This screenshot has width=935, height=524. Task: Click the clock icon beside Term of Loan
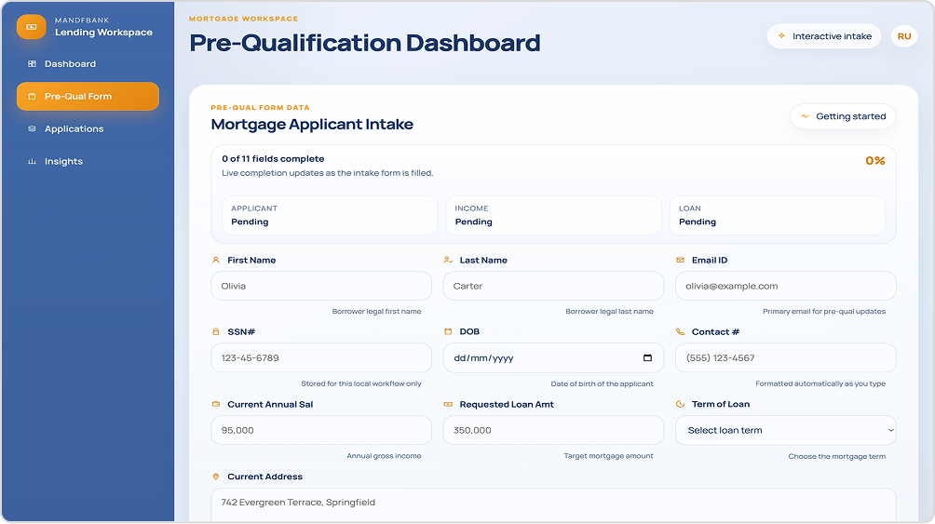pyautogui.click(x=680, y=404)
